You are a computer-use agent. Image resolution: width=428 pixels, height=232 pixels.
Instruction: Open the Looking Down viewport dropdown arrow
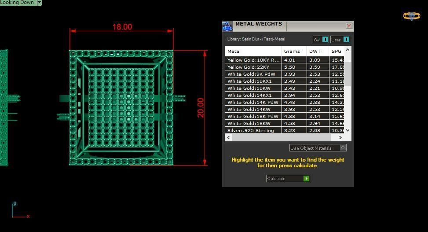39,3
